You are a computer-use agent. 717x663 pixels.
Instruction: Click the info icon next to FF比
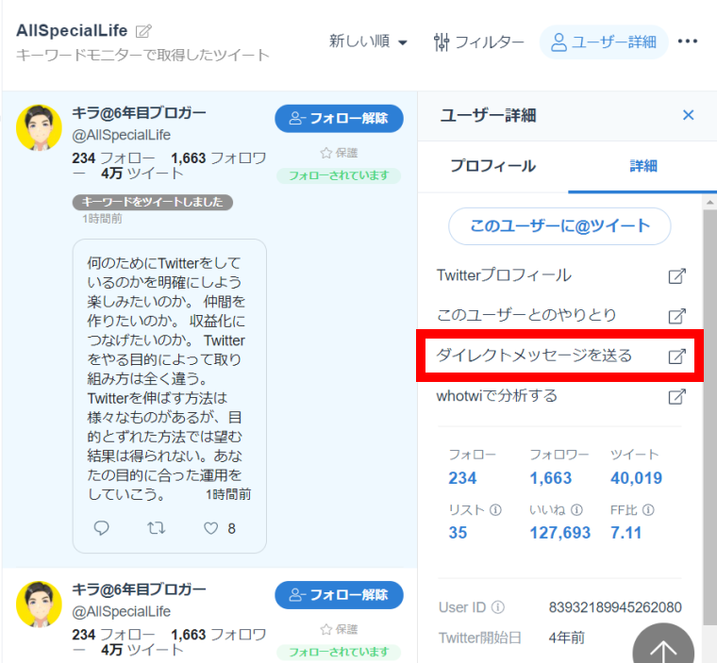click(648, 510)
